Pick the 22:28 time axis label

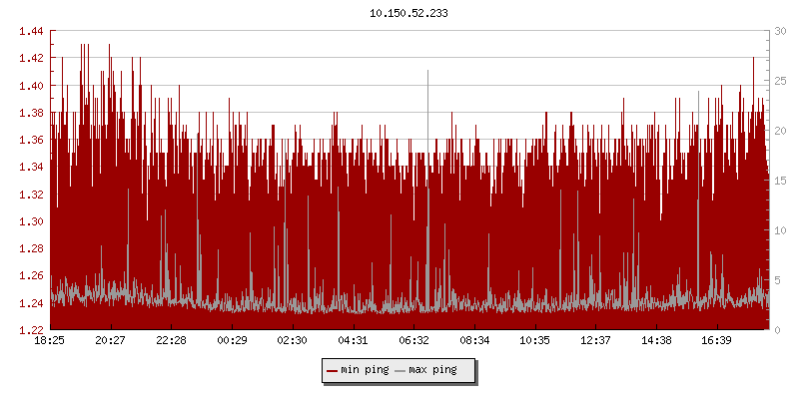tap(172, 340)
